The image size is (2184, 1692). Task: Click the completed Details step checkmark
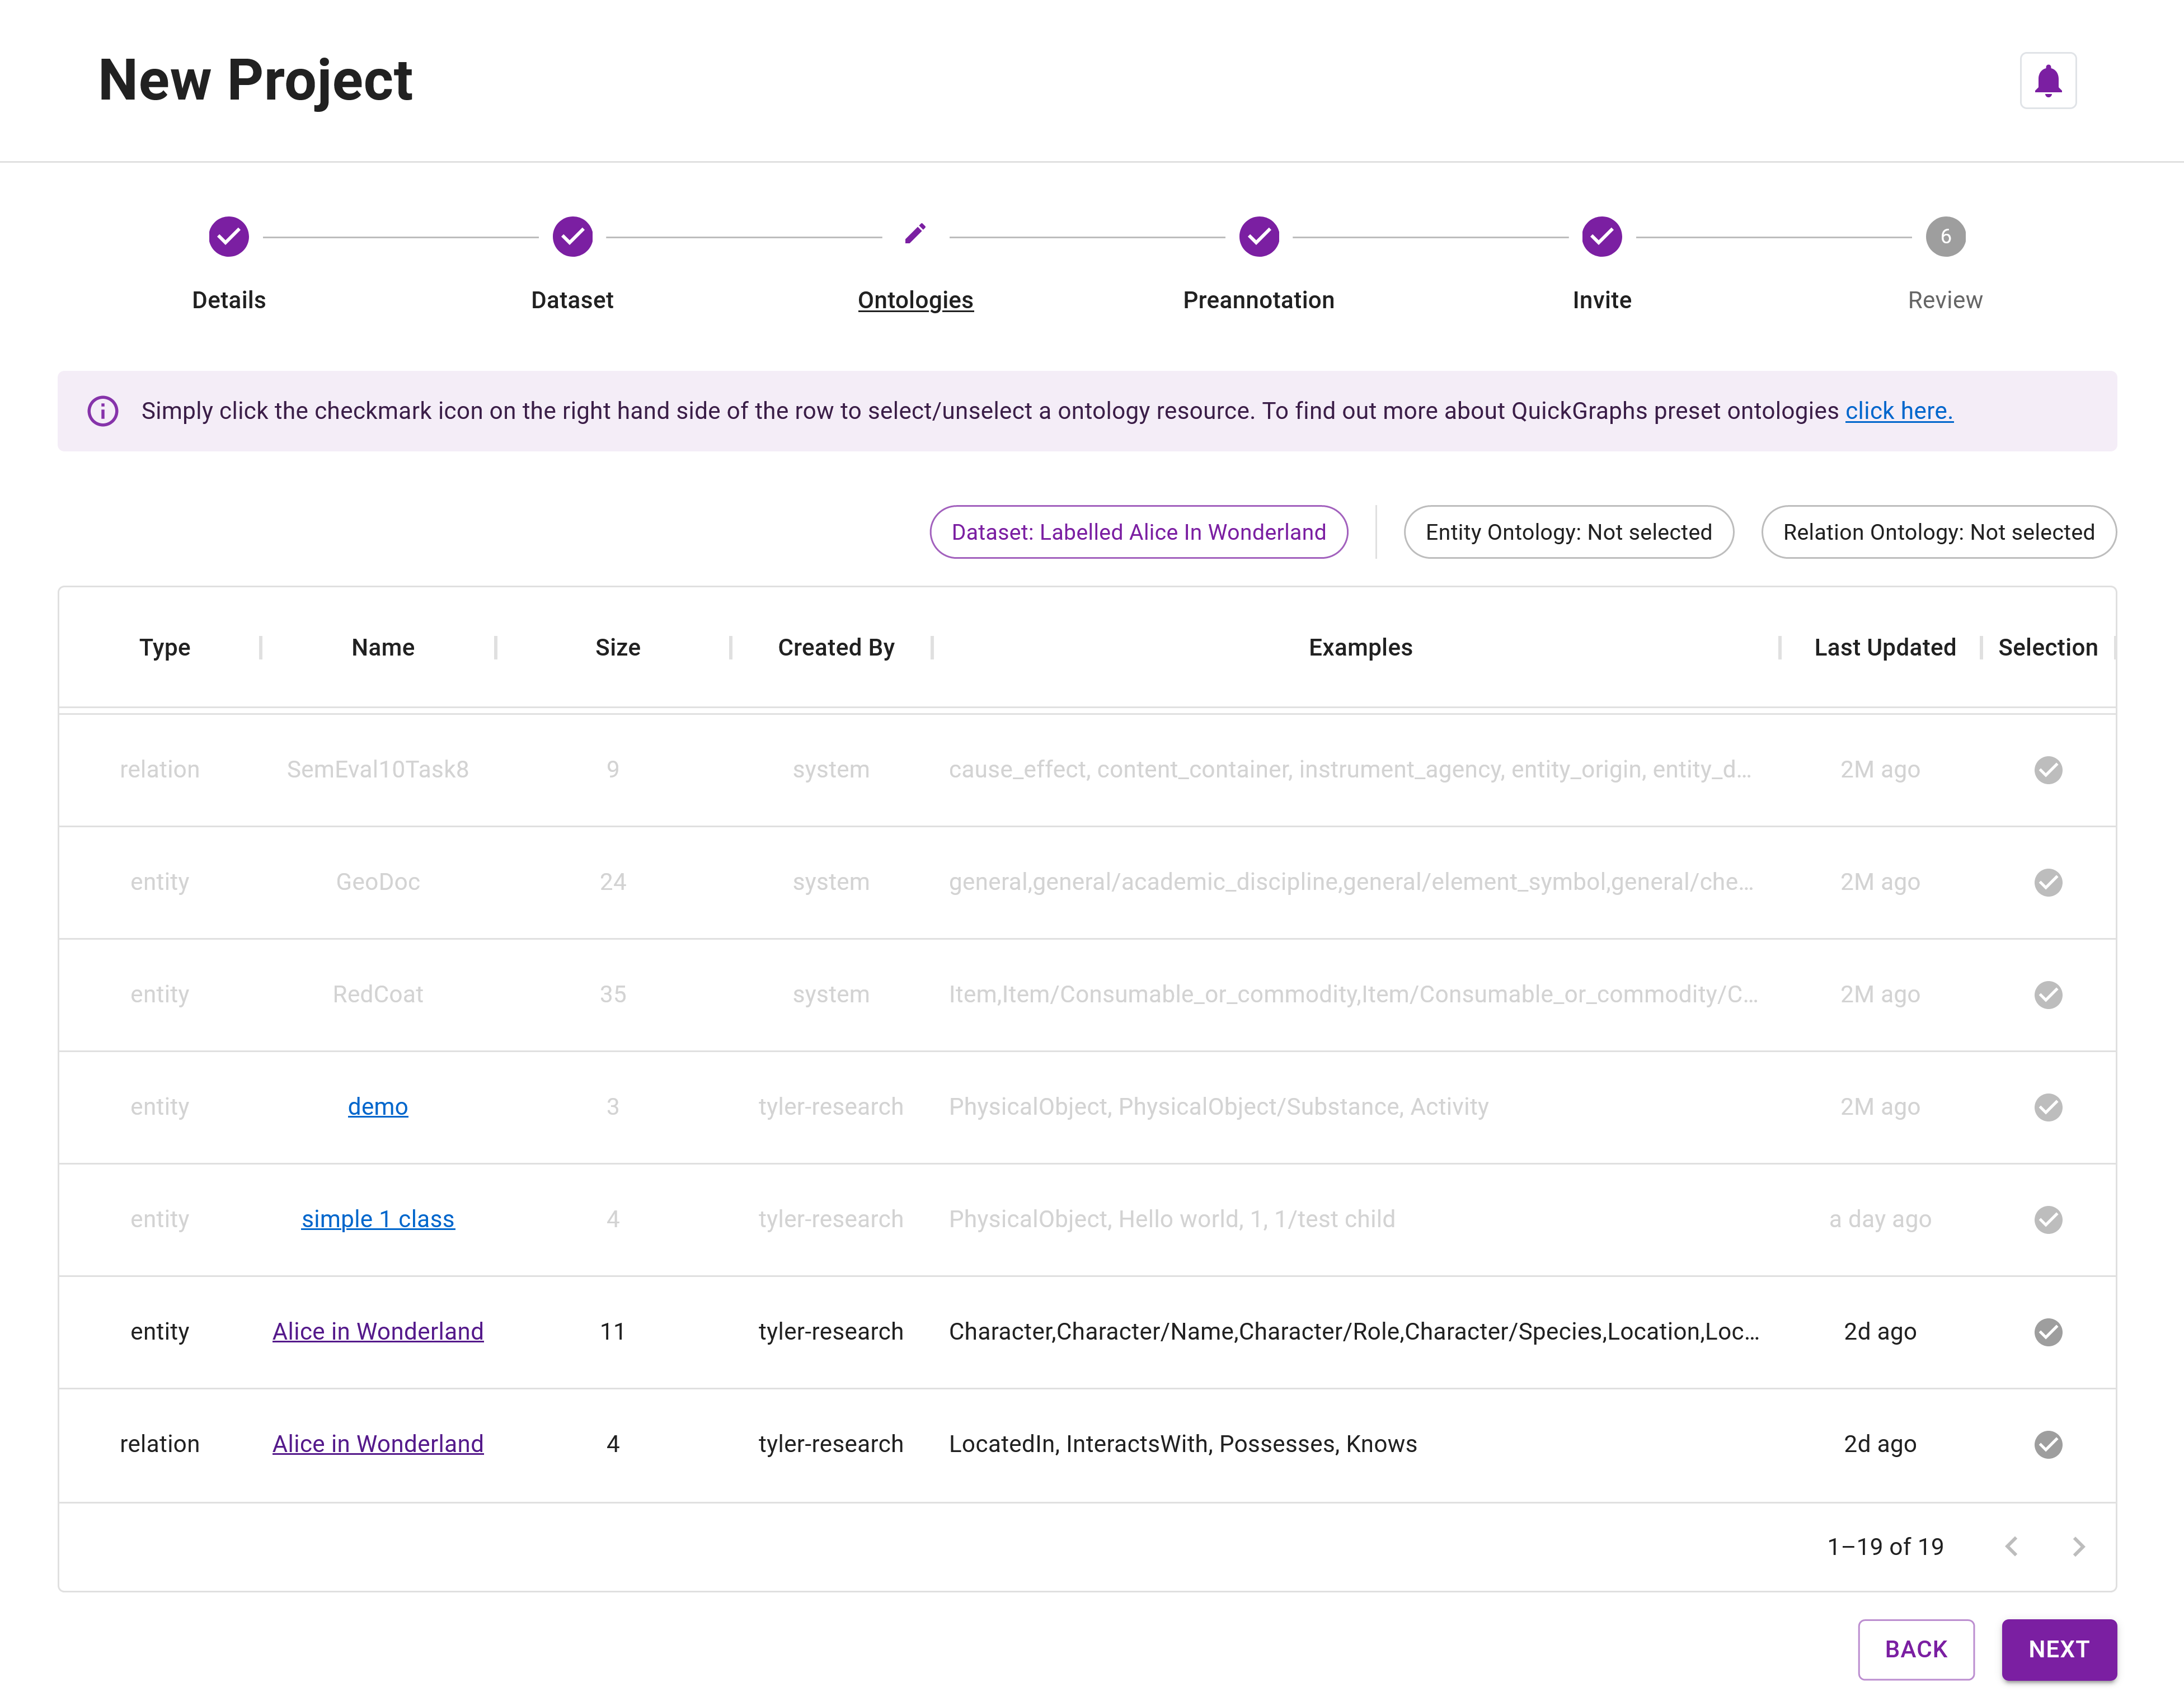(x=228, y=236)
